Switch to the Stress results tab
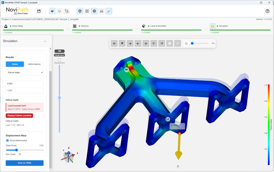 pos(15,64)
